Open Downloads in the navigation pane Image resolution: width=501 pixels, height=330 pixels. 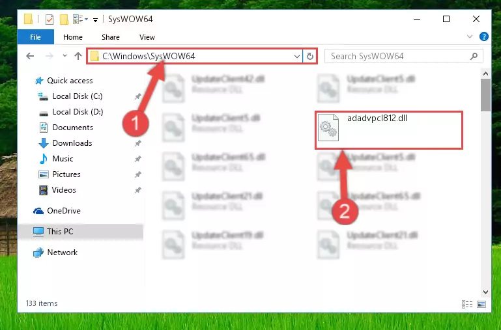pos(72,143)
